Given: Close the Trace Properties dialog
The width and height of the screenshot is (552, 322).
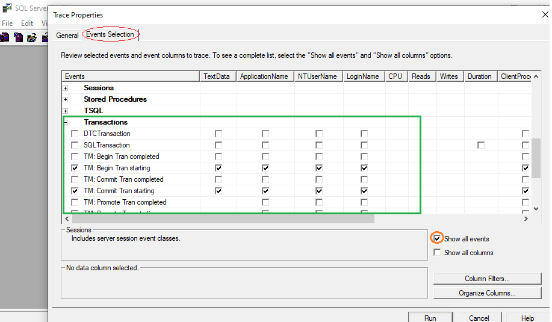Looking at the screenshot, I should pos(537,15).
